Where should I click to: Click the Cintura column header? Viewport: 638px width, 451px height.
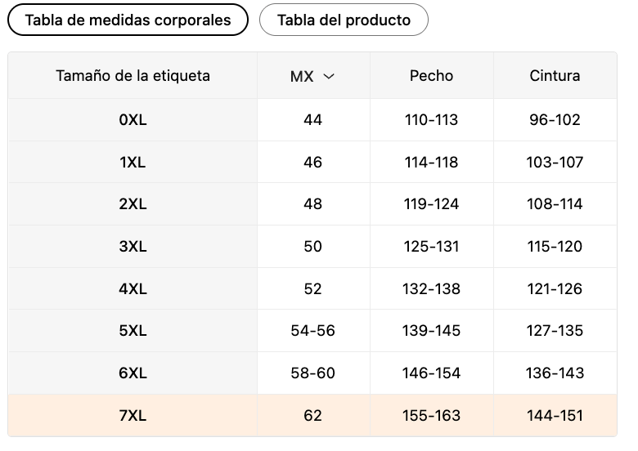coord(555,76)
